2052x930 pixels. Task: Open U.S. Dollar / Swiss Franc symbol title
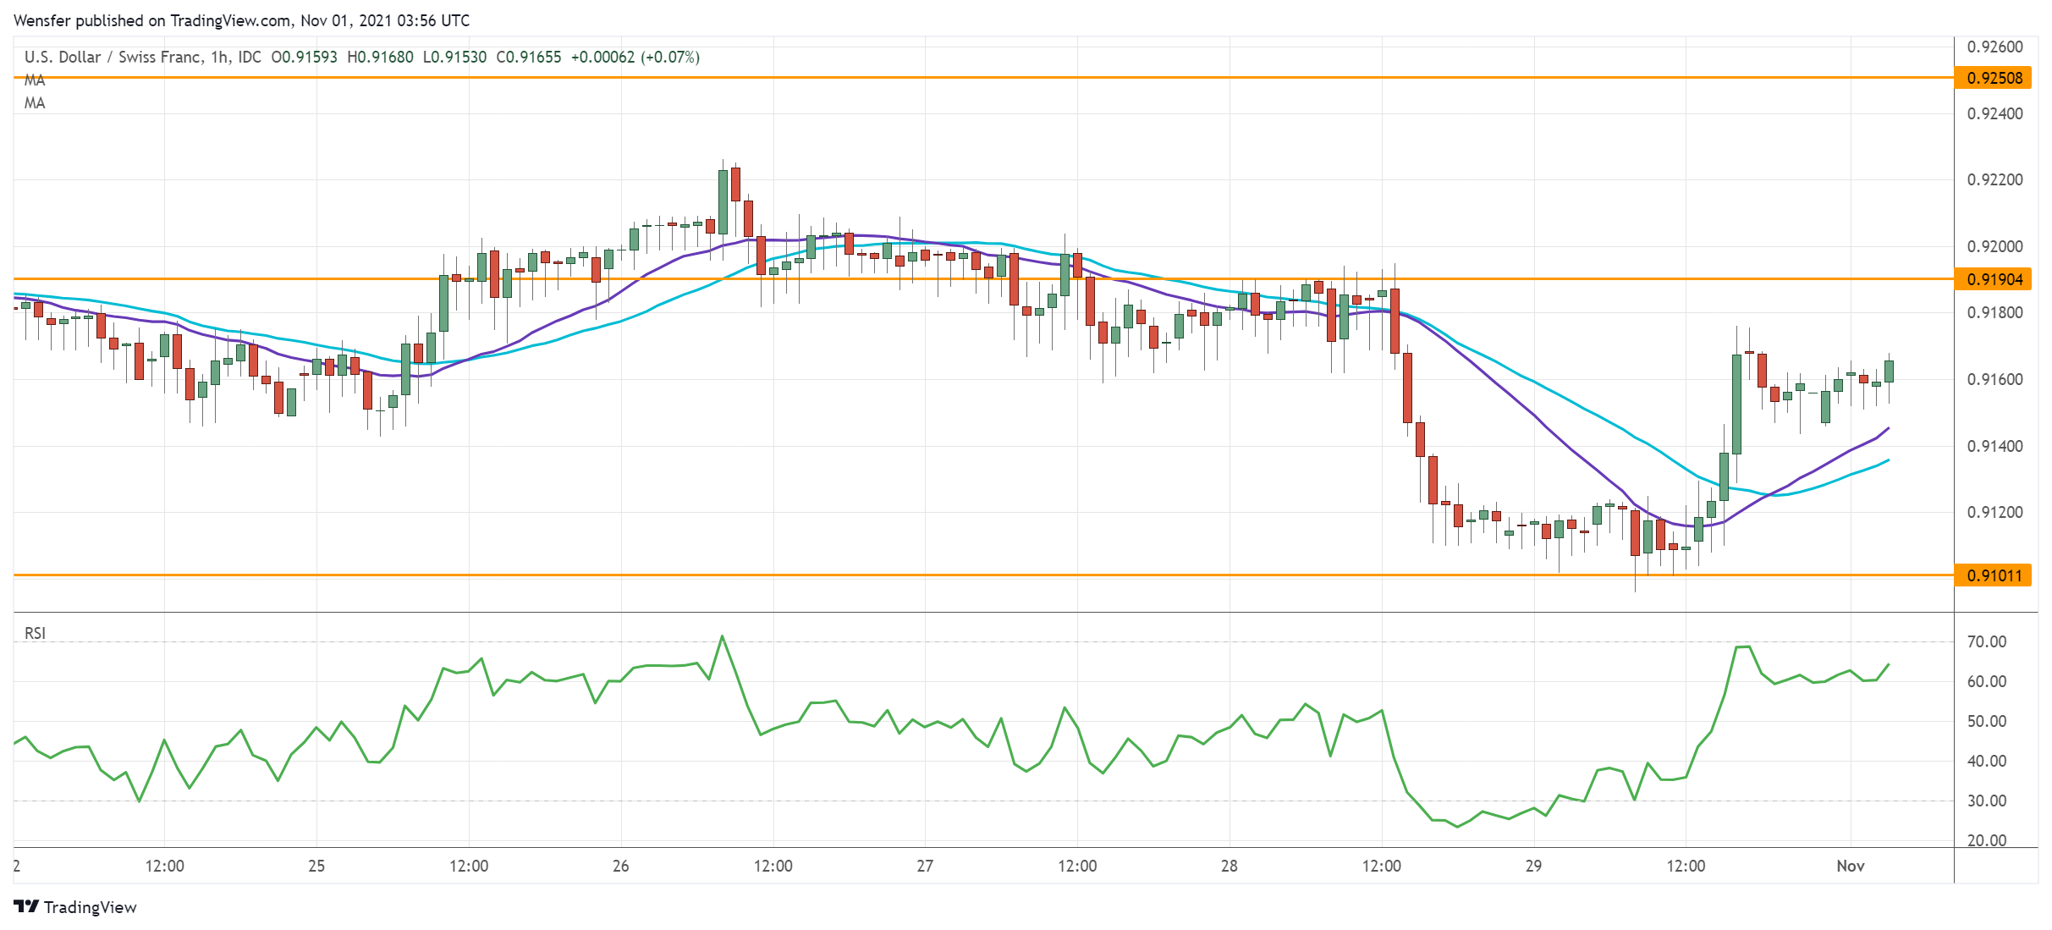click(113, 57)
